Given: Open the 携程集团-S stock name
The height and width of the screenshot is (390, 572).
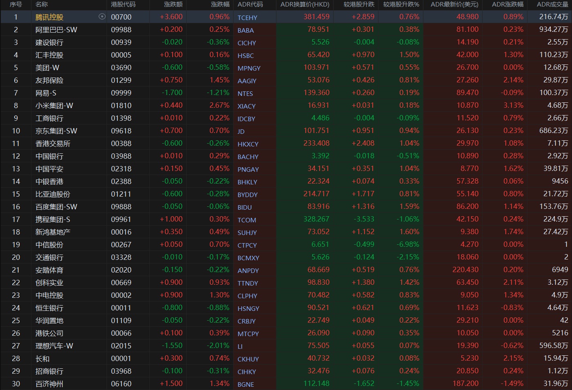Looking at the screenshot, I should [x=53, y=219].
